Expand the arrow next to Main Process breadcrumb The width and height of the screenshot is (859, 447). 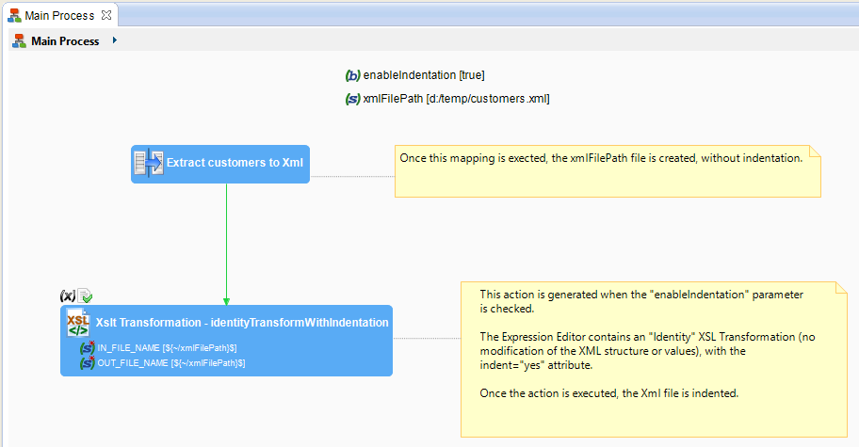[x=114, y=40]
